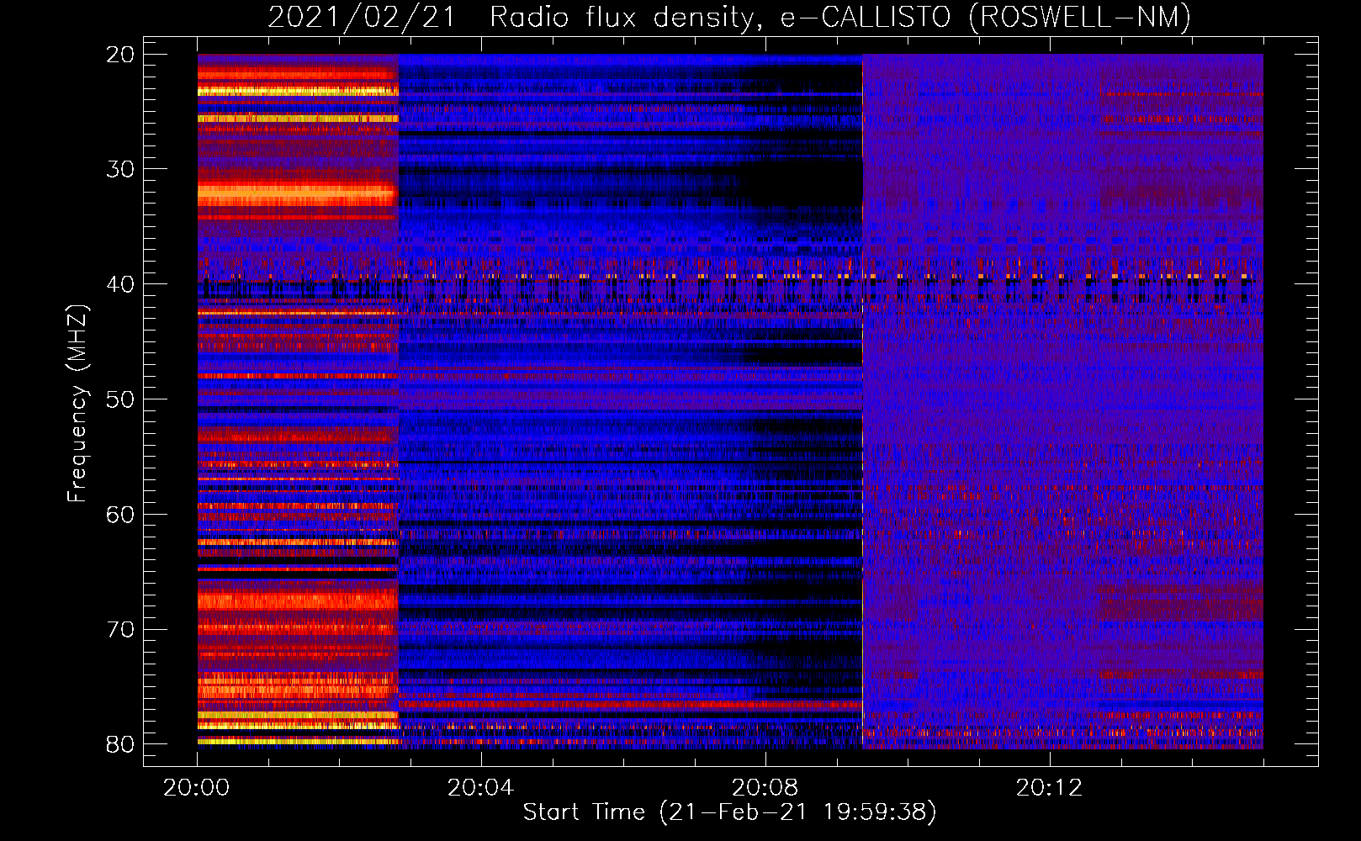Click the 40 MHz frequency tick label

click(x=120, y=284)
